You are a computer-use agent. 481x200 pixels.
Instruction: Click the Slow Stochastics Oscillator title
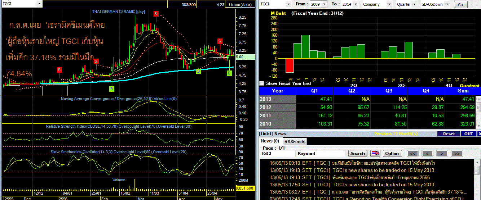coord(119,152)
